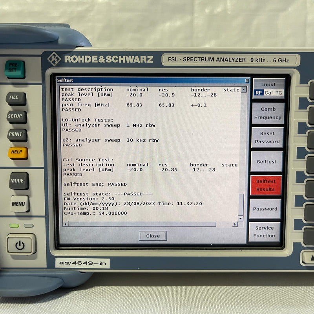Click the 'Selftest state: ---PASSED---' line

[108, 194]
